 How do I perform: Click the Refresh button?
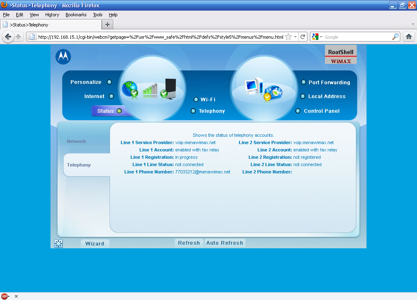[x=189, y=243]
